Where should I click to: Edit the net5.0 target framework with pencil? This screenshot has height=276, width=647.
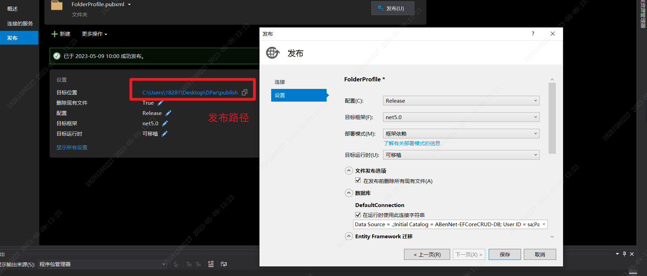(x=165, y=123)
